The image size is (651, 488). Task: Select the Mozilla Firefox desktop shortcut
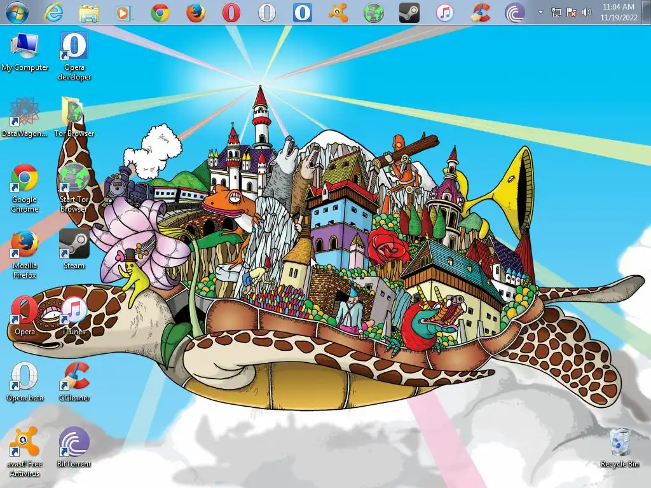tap(25, 254)
